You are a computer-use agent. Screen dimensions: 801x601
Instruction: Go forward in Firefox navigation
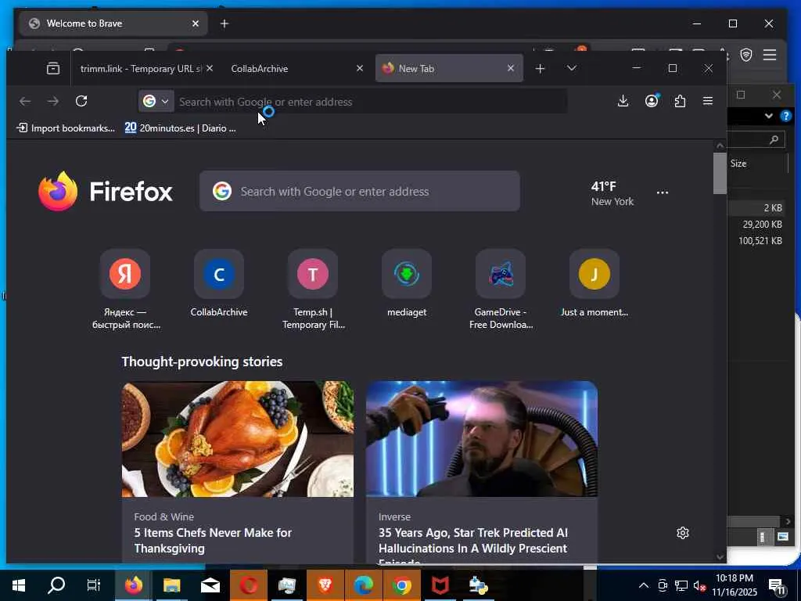[x=53, y=101]
